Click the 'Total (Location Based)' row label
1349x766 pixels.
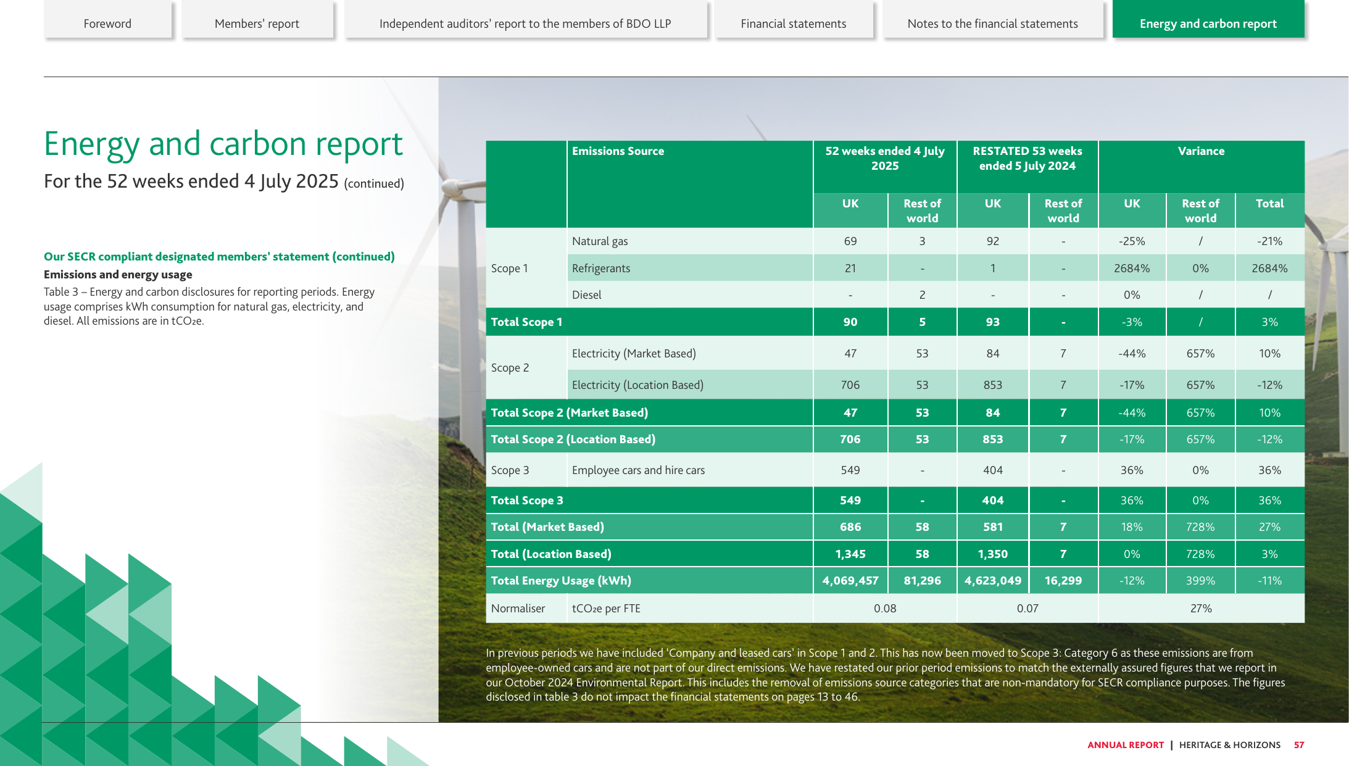tap(551, 554)
